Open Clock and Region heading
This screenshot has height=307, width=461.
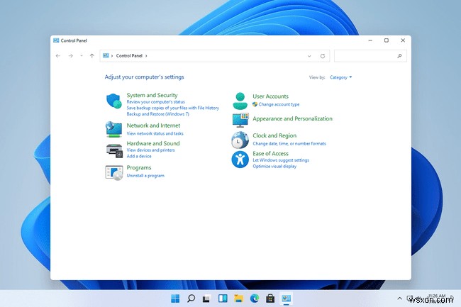click(274, 135)
